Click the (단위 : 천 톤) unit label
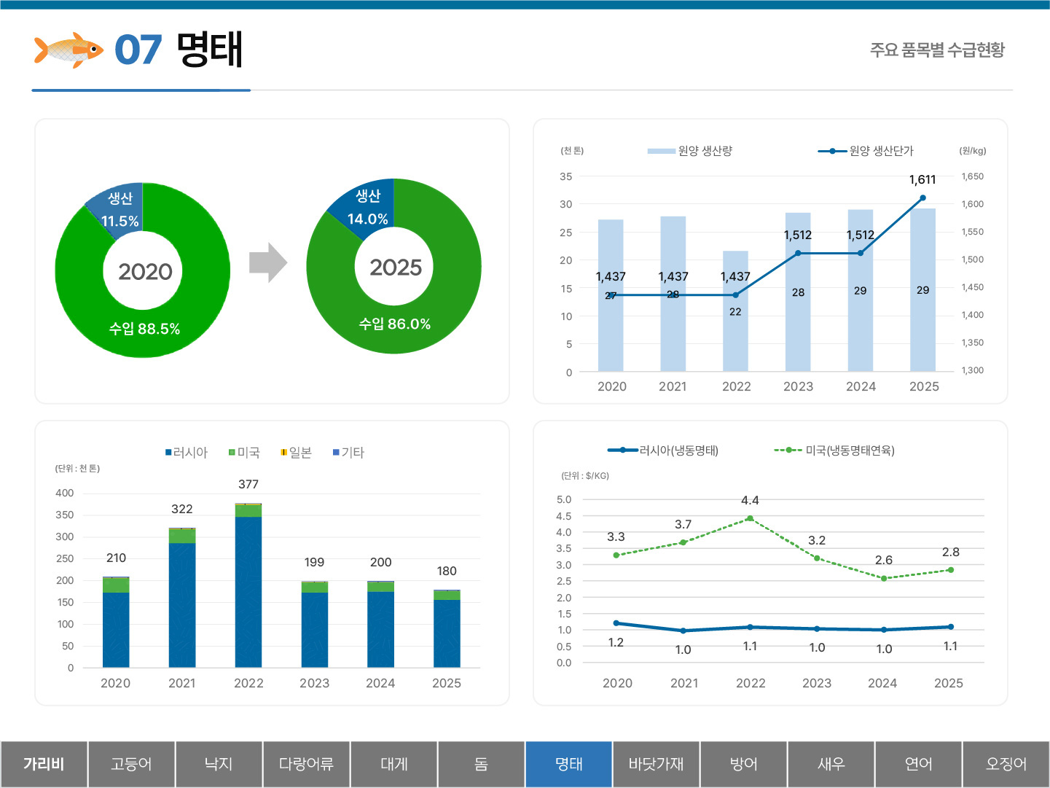This screenshot has height=788, width=1050. pyautogui.click(x=77, y=469)
